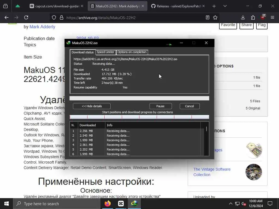The width and height of the screenshot is (279, 209).
Task: Open the tracking protection shield icon
Action: [54, 18]
